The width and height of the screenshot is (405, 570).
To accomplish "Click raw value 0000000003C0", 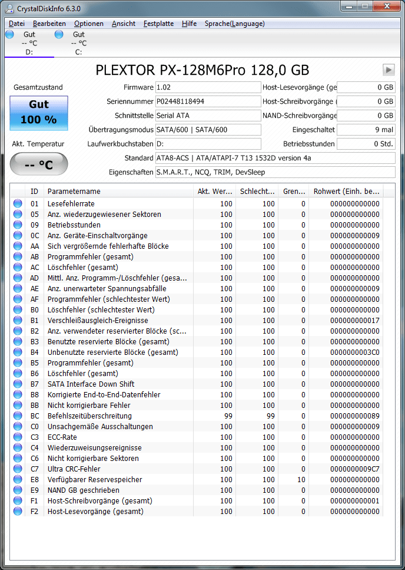I will click(355, 352).
